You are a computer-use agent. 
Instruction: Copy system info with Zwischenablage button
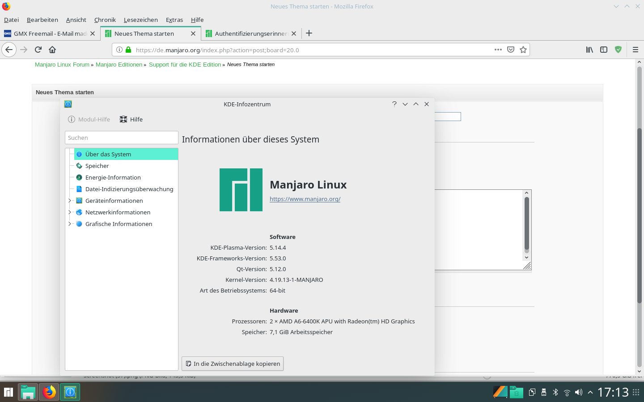click(x=233, y=364)
